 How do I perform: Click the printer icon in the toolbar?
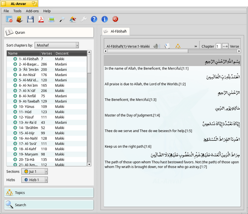pyautogui.click(x=51, y=19)
